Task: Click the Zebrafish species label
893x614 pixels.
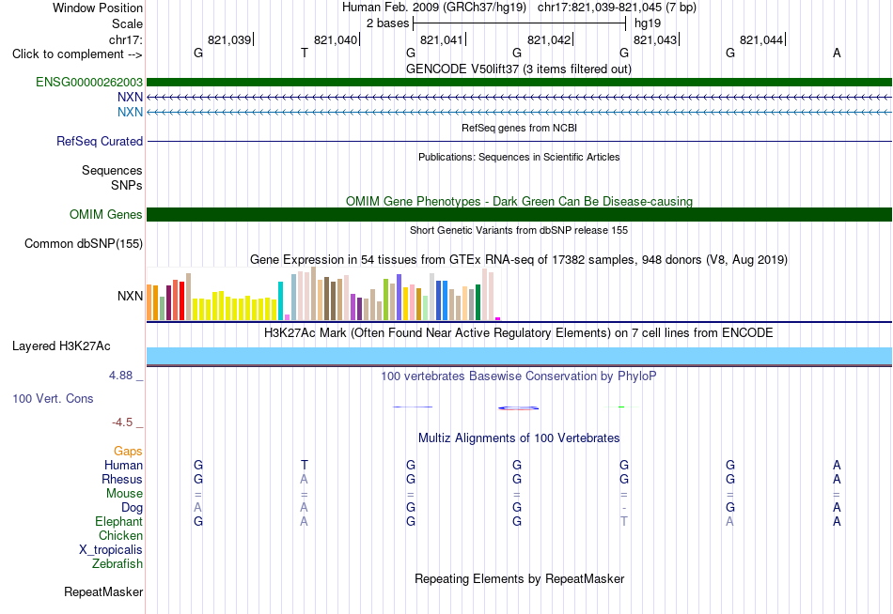Action: coord(117,563)
